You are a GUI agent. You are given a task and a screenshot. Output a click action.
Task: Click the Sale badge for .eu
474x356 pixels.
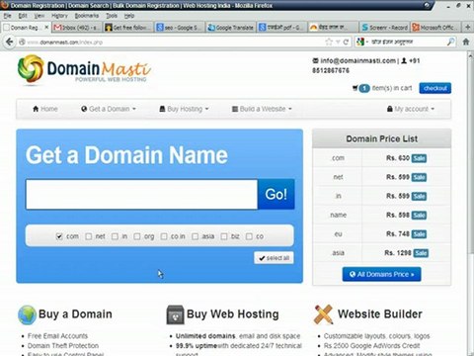coord(419,234)
